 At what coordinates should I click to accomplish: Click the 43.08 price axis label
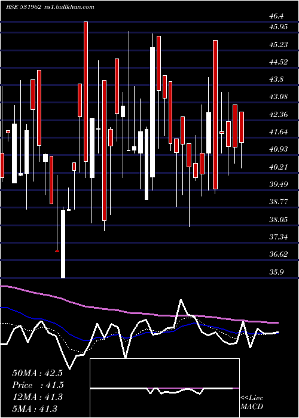pyautogui.click(x=278, y=97)
